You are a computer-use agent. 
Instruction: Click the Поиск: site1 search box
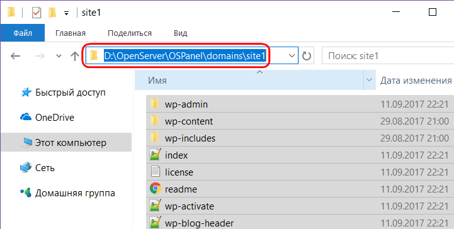[388, 56]
